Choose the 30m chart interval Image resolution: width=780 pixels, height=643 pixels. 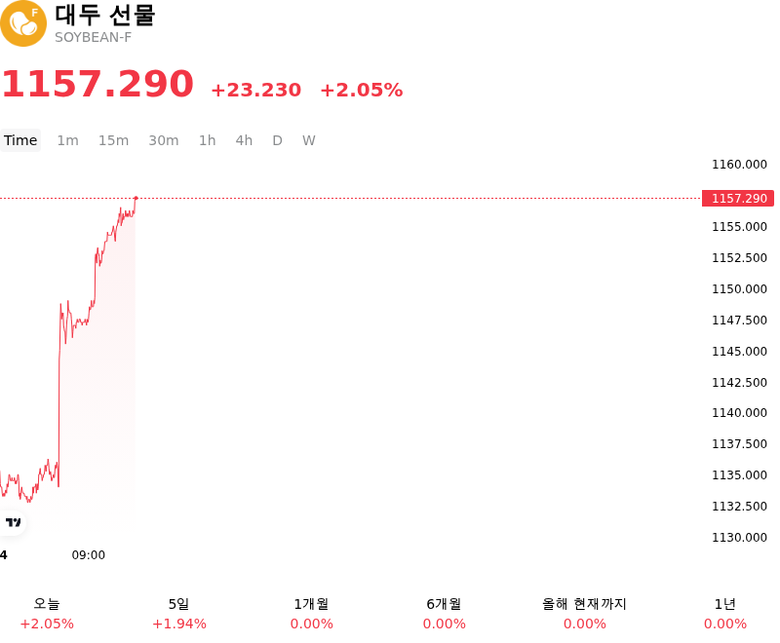(164, 140)
